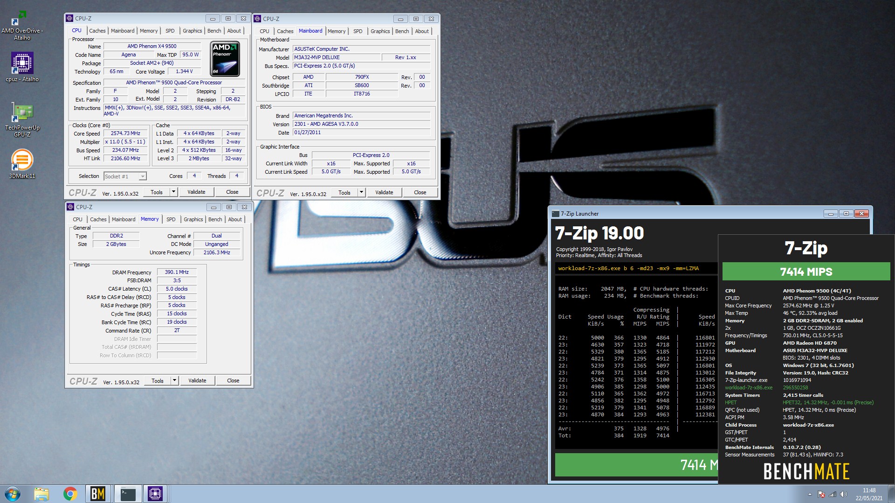Open Graphics tab in Mainboard window
Image resolution: width=895 pixels, height=503 pixels.
click(x=380, y=31)
